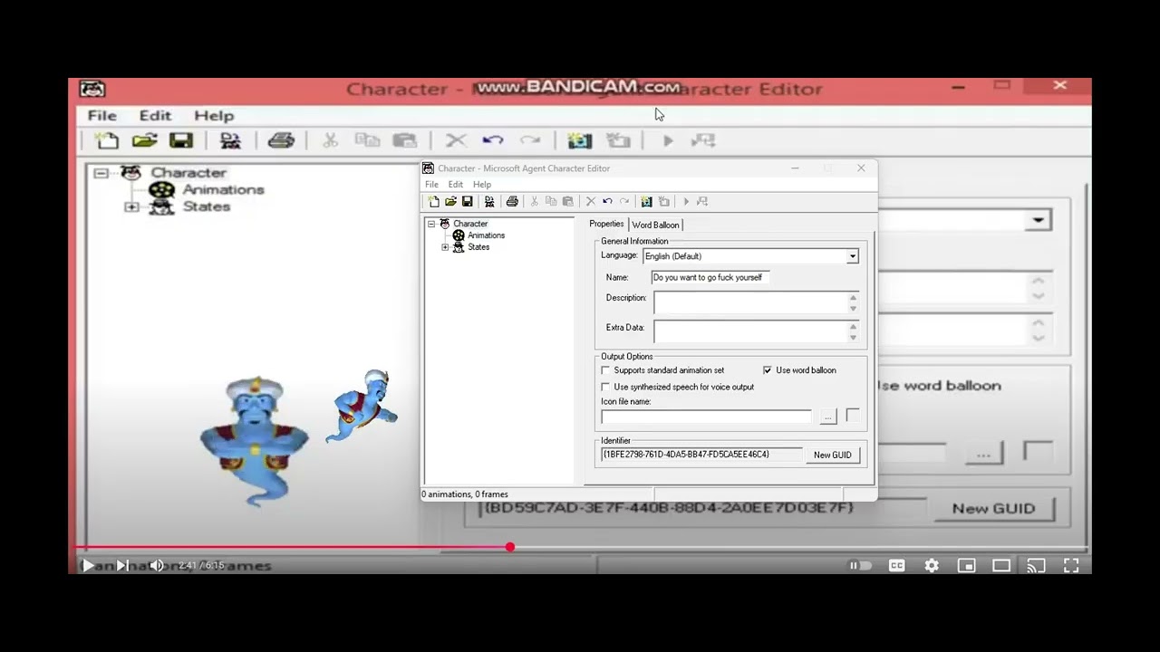Image resolution: width=1160 pixels, height=652 pixels.
Task: Uncheck Use word balloon in front window
Action: point(768,370)
